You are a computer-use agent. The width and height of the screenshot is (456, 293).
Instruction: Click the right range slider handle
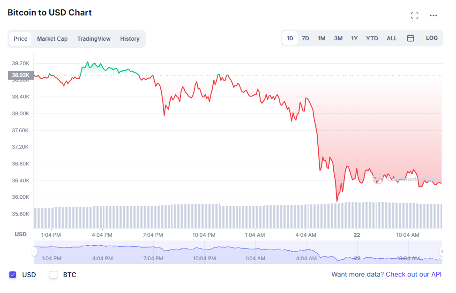pos(441,252)
